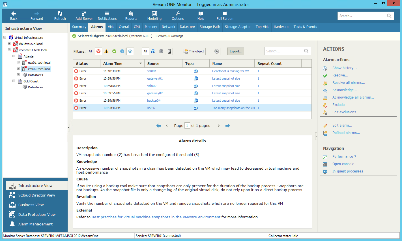Go Back in the toolbar

click(x=14, y=16)
